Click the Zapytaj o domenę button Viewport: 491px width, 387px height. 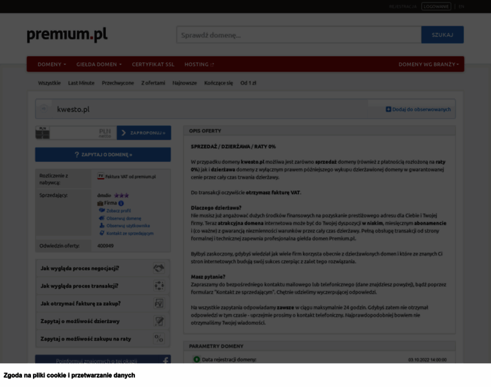pos(103,154)
